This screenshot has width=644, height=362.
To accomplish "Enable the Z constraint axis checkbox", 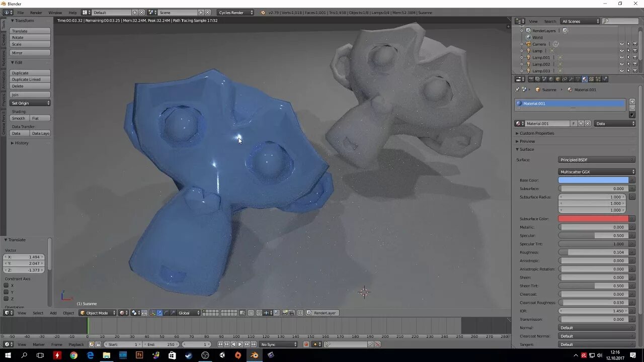I will coord(6,299).
